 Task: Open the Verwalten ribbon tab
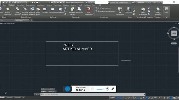point(57,5)
